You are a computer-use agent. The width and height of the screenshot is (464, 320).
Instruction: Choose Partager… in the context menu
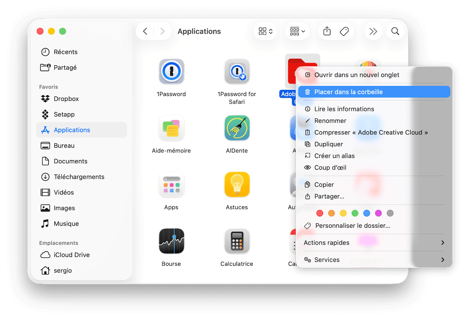pos(374,196)
